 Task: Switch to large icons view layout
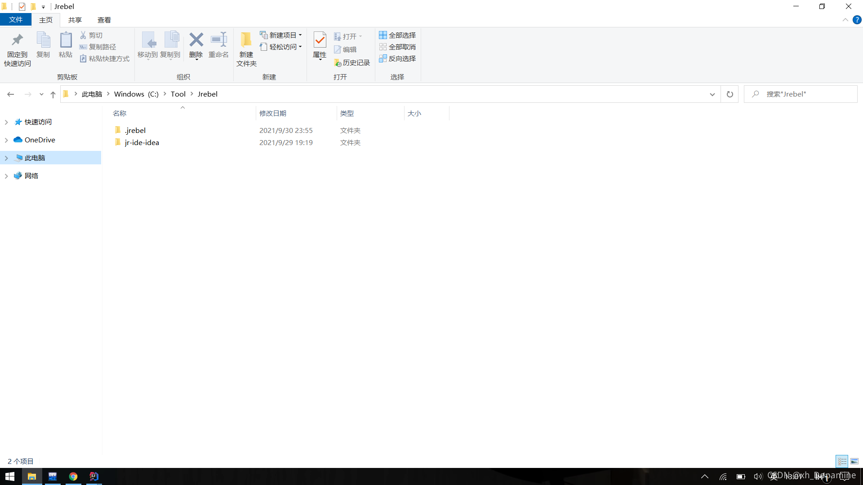click(854, 461)
